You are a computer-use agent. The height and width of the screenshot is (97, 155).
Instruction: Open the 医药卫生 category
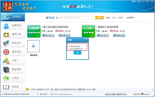[13, 52]
